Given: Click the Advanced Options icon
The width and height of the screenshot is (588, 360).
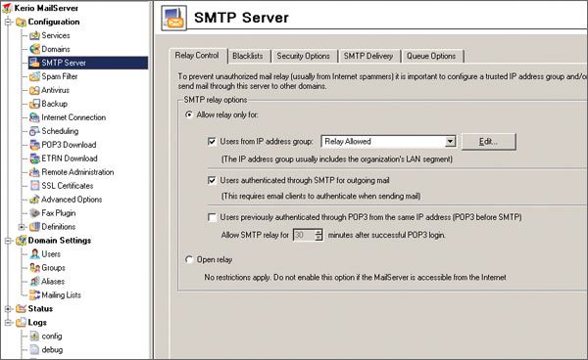Looking at the screenshot, I should 34,200.
